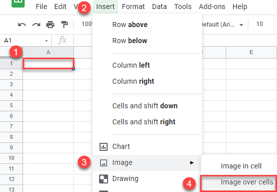Click the formula bar fx area
This screenshot has width=277, height=192.
pos(62,40)
